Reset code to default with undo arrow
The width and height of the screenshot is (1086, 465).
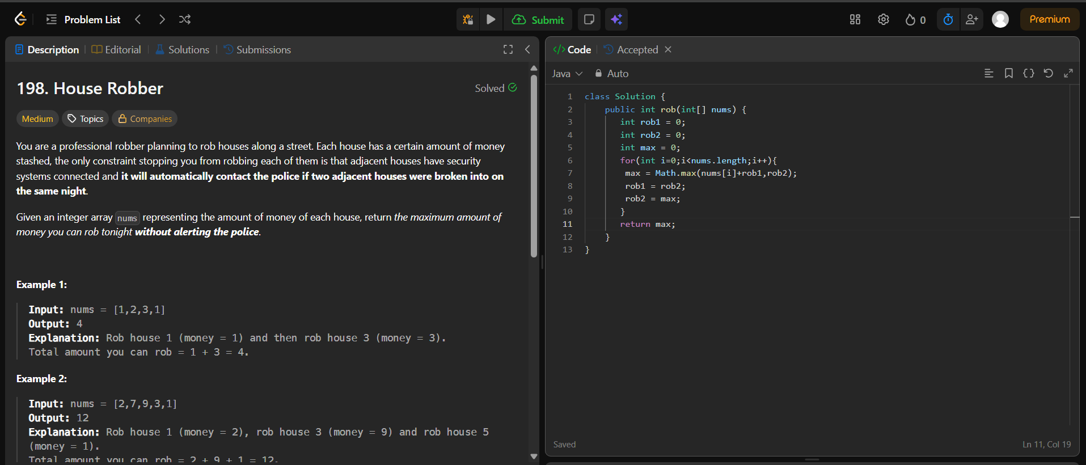point(1049,73)
